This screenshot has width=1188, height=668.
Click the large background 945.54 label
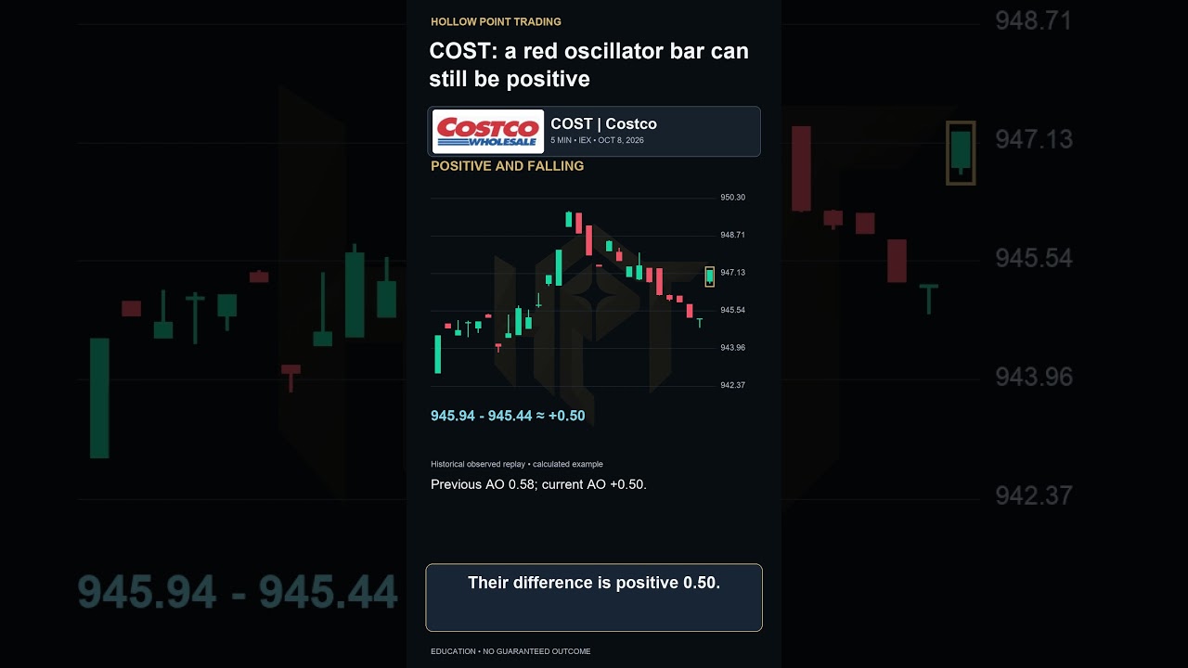click(1034, 258)
